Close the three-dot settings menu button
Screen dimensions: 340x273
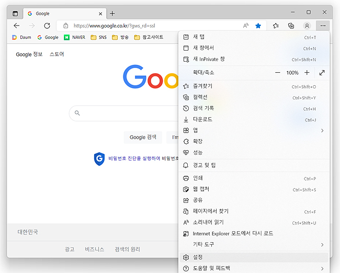[323, 26]
